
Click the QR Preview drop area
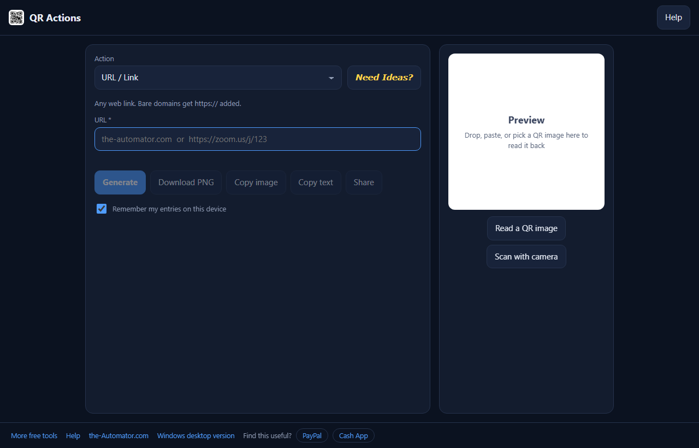click(526, 132)
